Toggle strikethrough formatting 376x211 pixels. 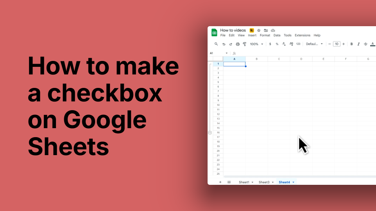coord(365,44)
